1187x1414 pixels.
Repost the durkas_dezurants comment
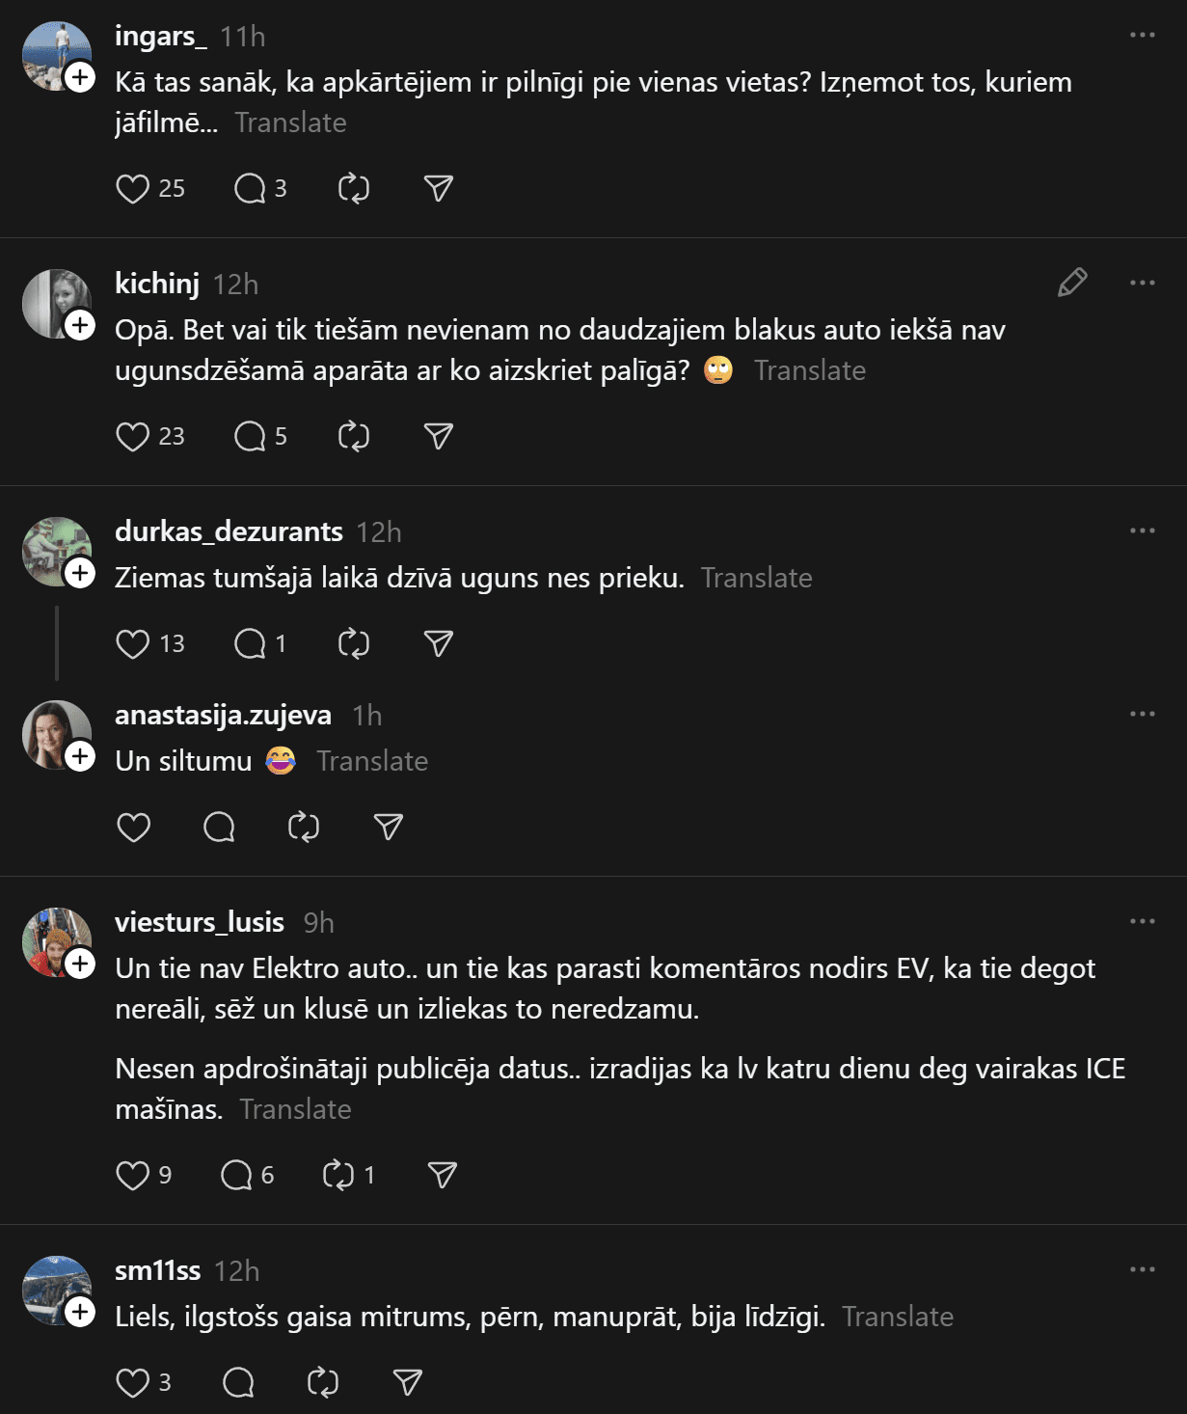point(354,644)
